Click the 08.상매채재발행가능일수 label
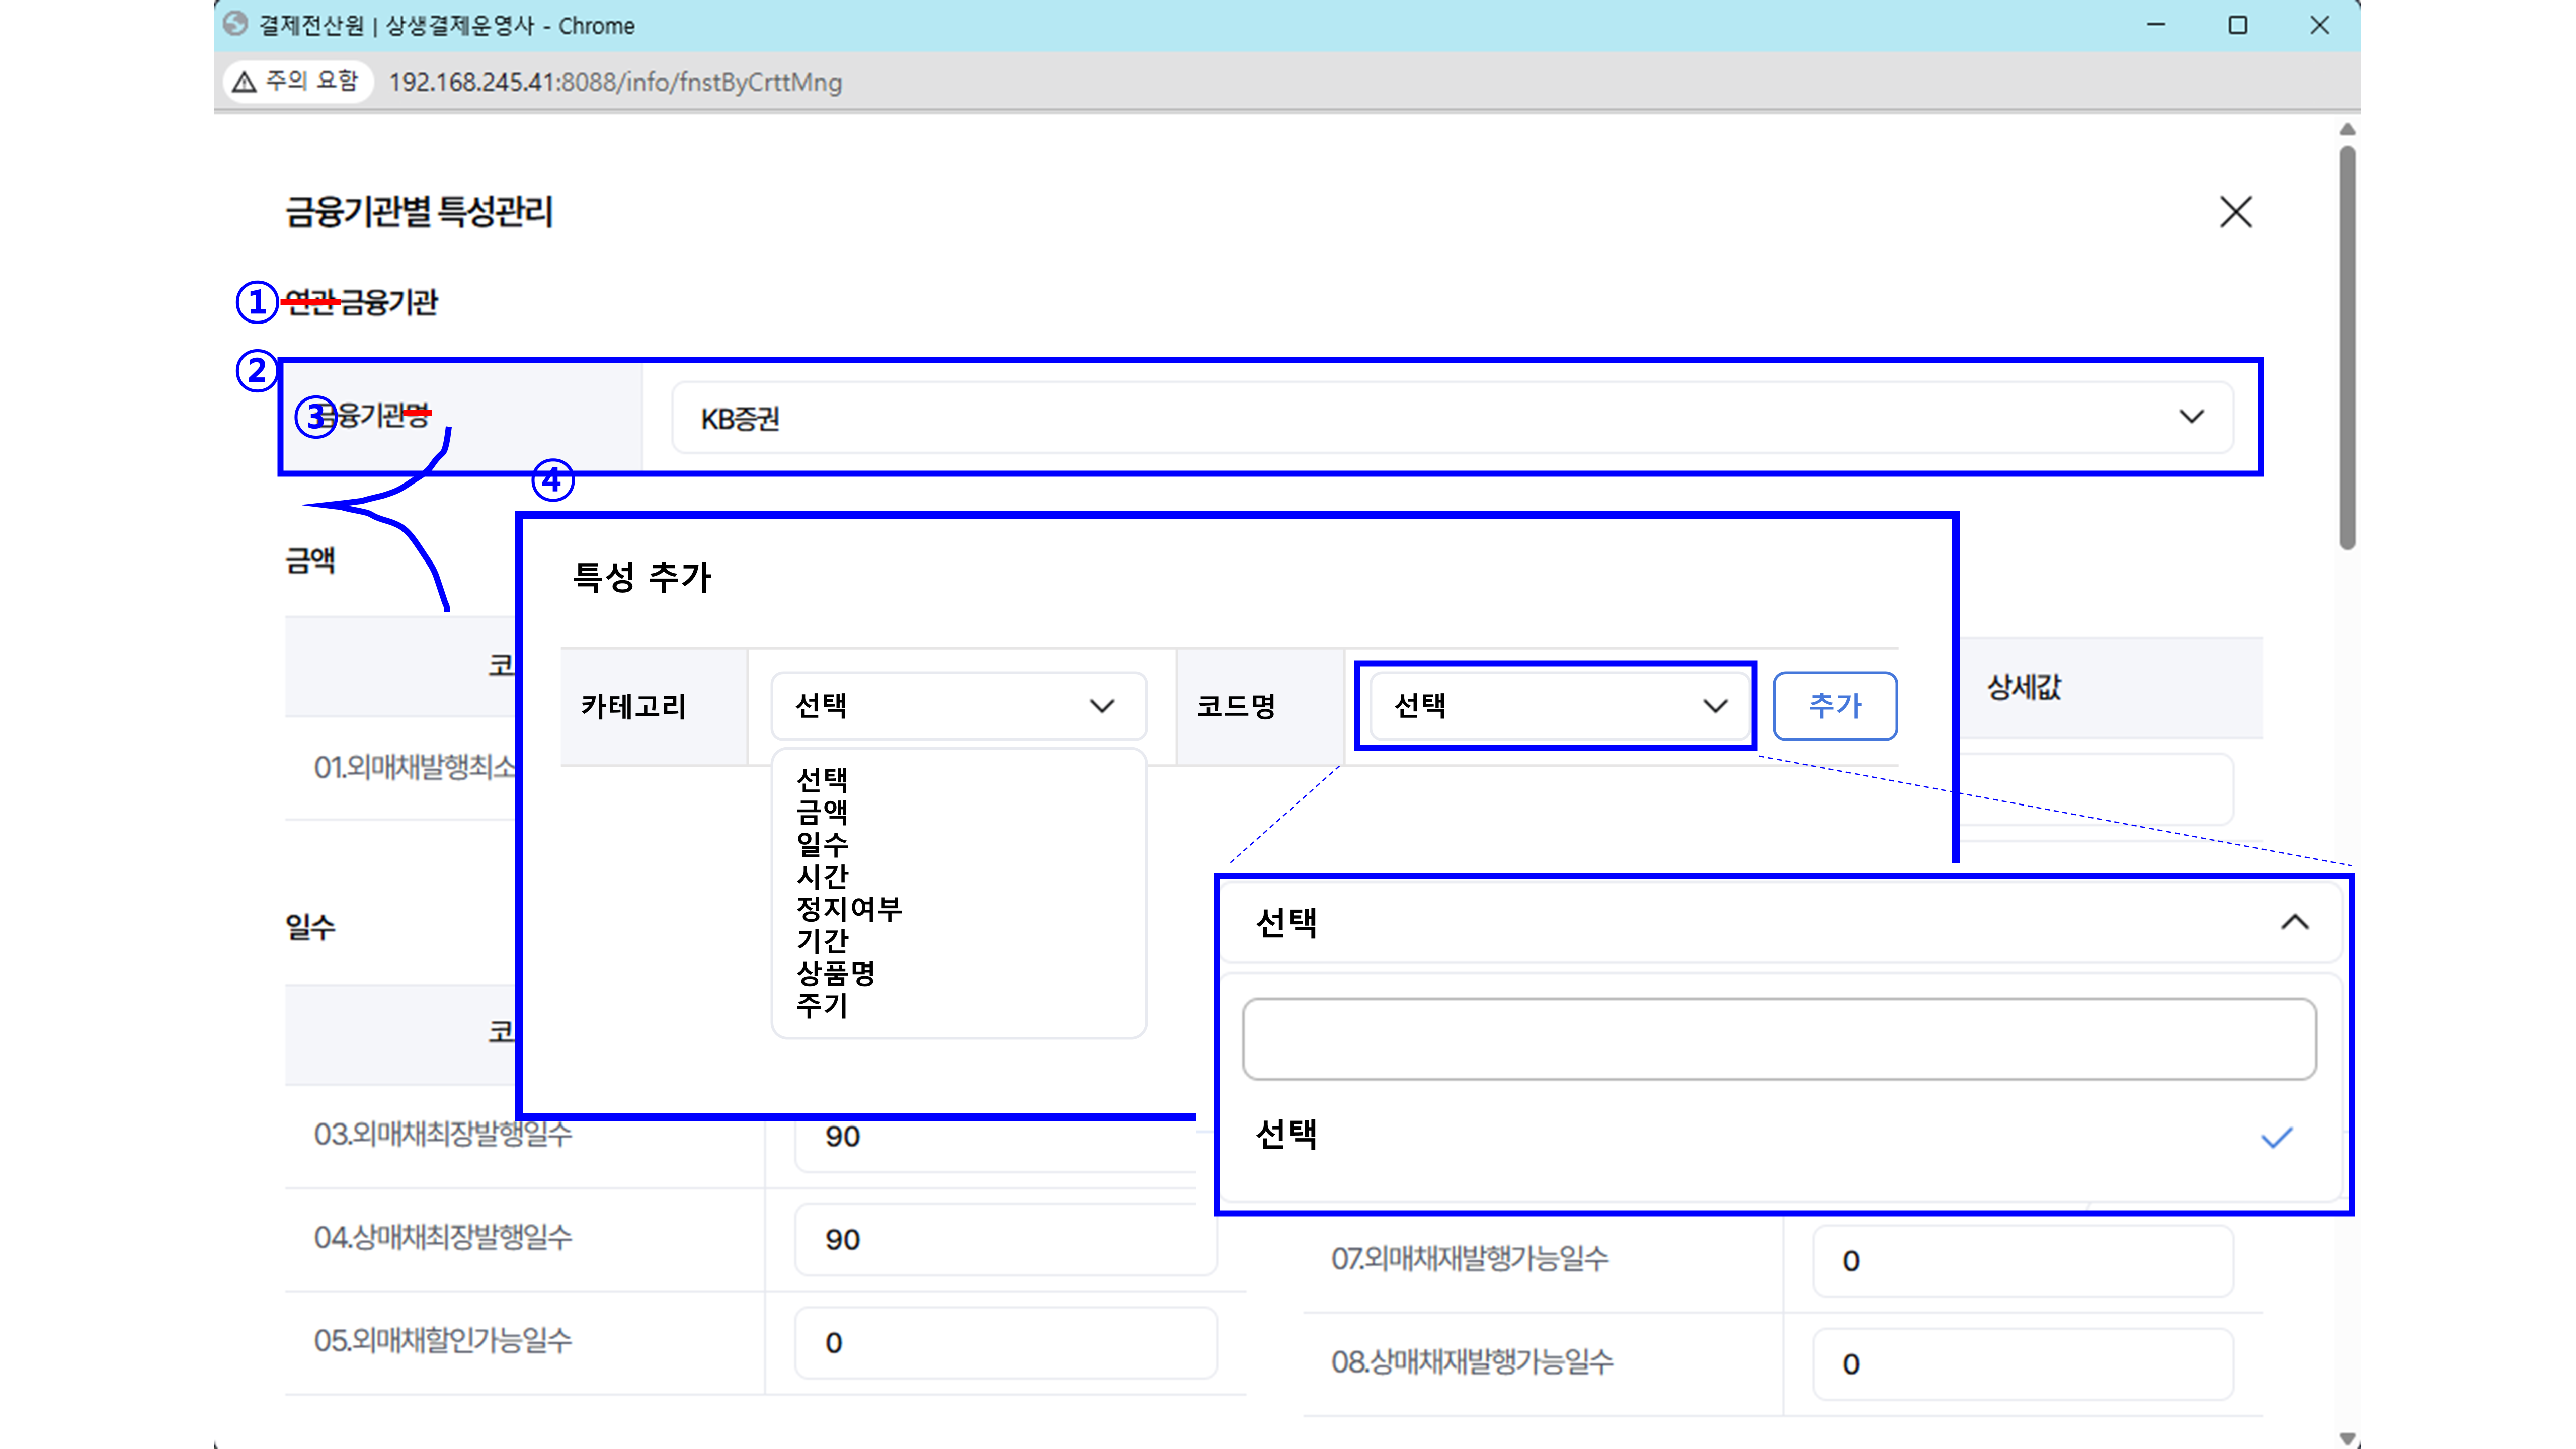The height and width of the screenshot is (1449, 2576). (x=1472, y=1362)
